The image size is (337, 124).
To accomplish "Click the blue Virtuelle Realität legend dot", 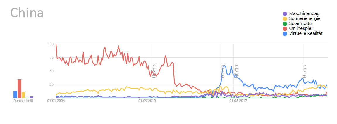I will (x=285, y=34).
